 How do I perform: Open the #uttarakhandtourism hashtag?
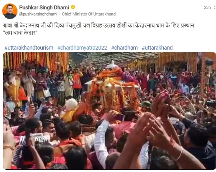point(29,48)
